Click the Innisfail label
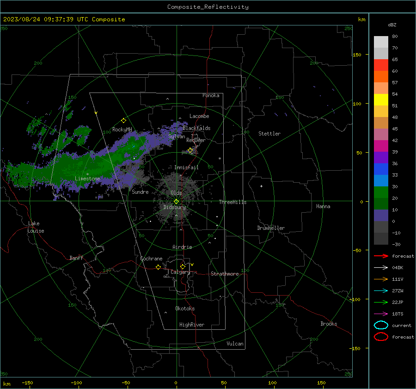Viewport: 416px width, 389px height. click(x=186, y=167)
